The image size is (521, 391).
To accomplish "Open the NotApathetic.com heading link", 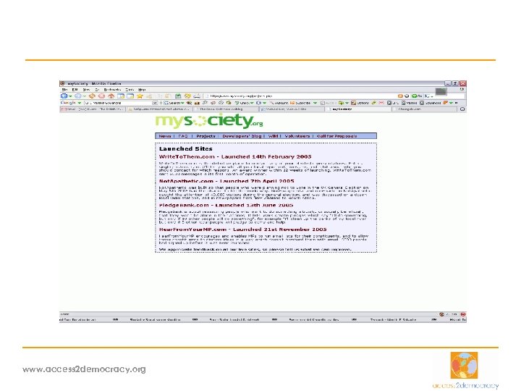I will pyautogui.click(x=226, y=181).
